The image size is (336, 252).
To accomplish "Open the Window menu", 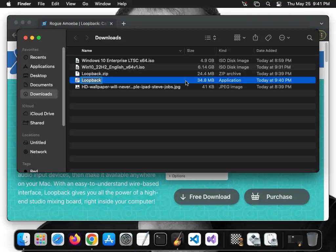I will [103, 4].
